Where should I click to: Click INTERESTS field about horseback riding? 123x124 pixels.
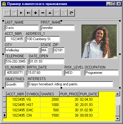tap(70, 84)
